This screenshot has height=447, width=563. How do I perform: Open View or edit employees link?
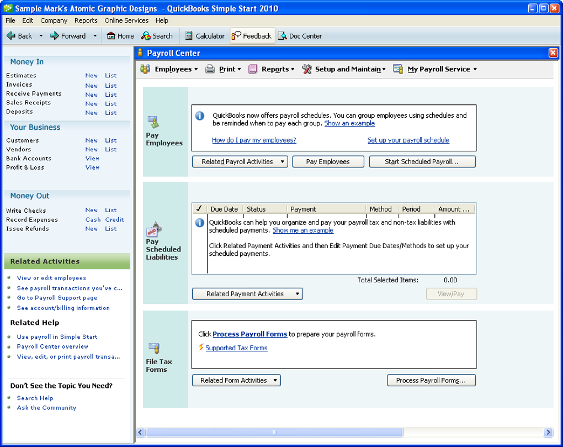coord(51,278)
